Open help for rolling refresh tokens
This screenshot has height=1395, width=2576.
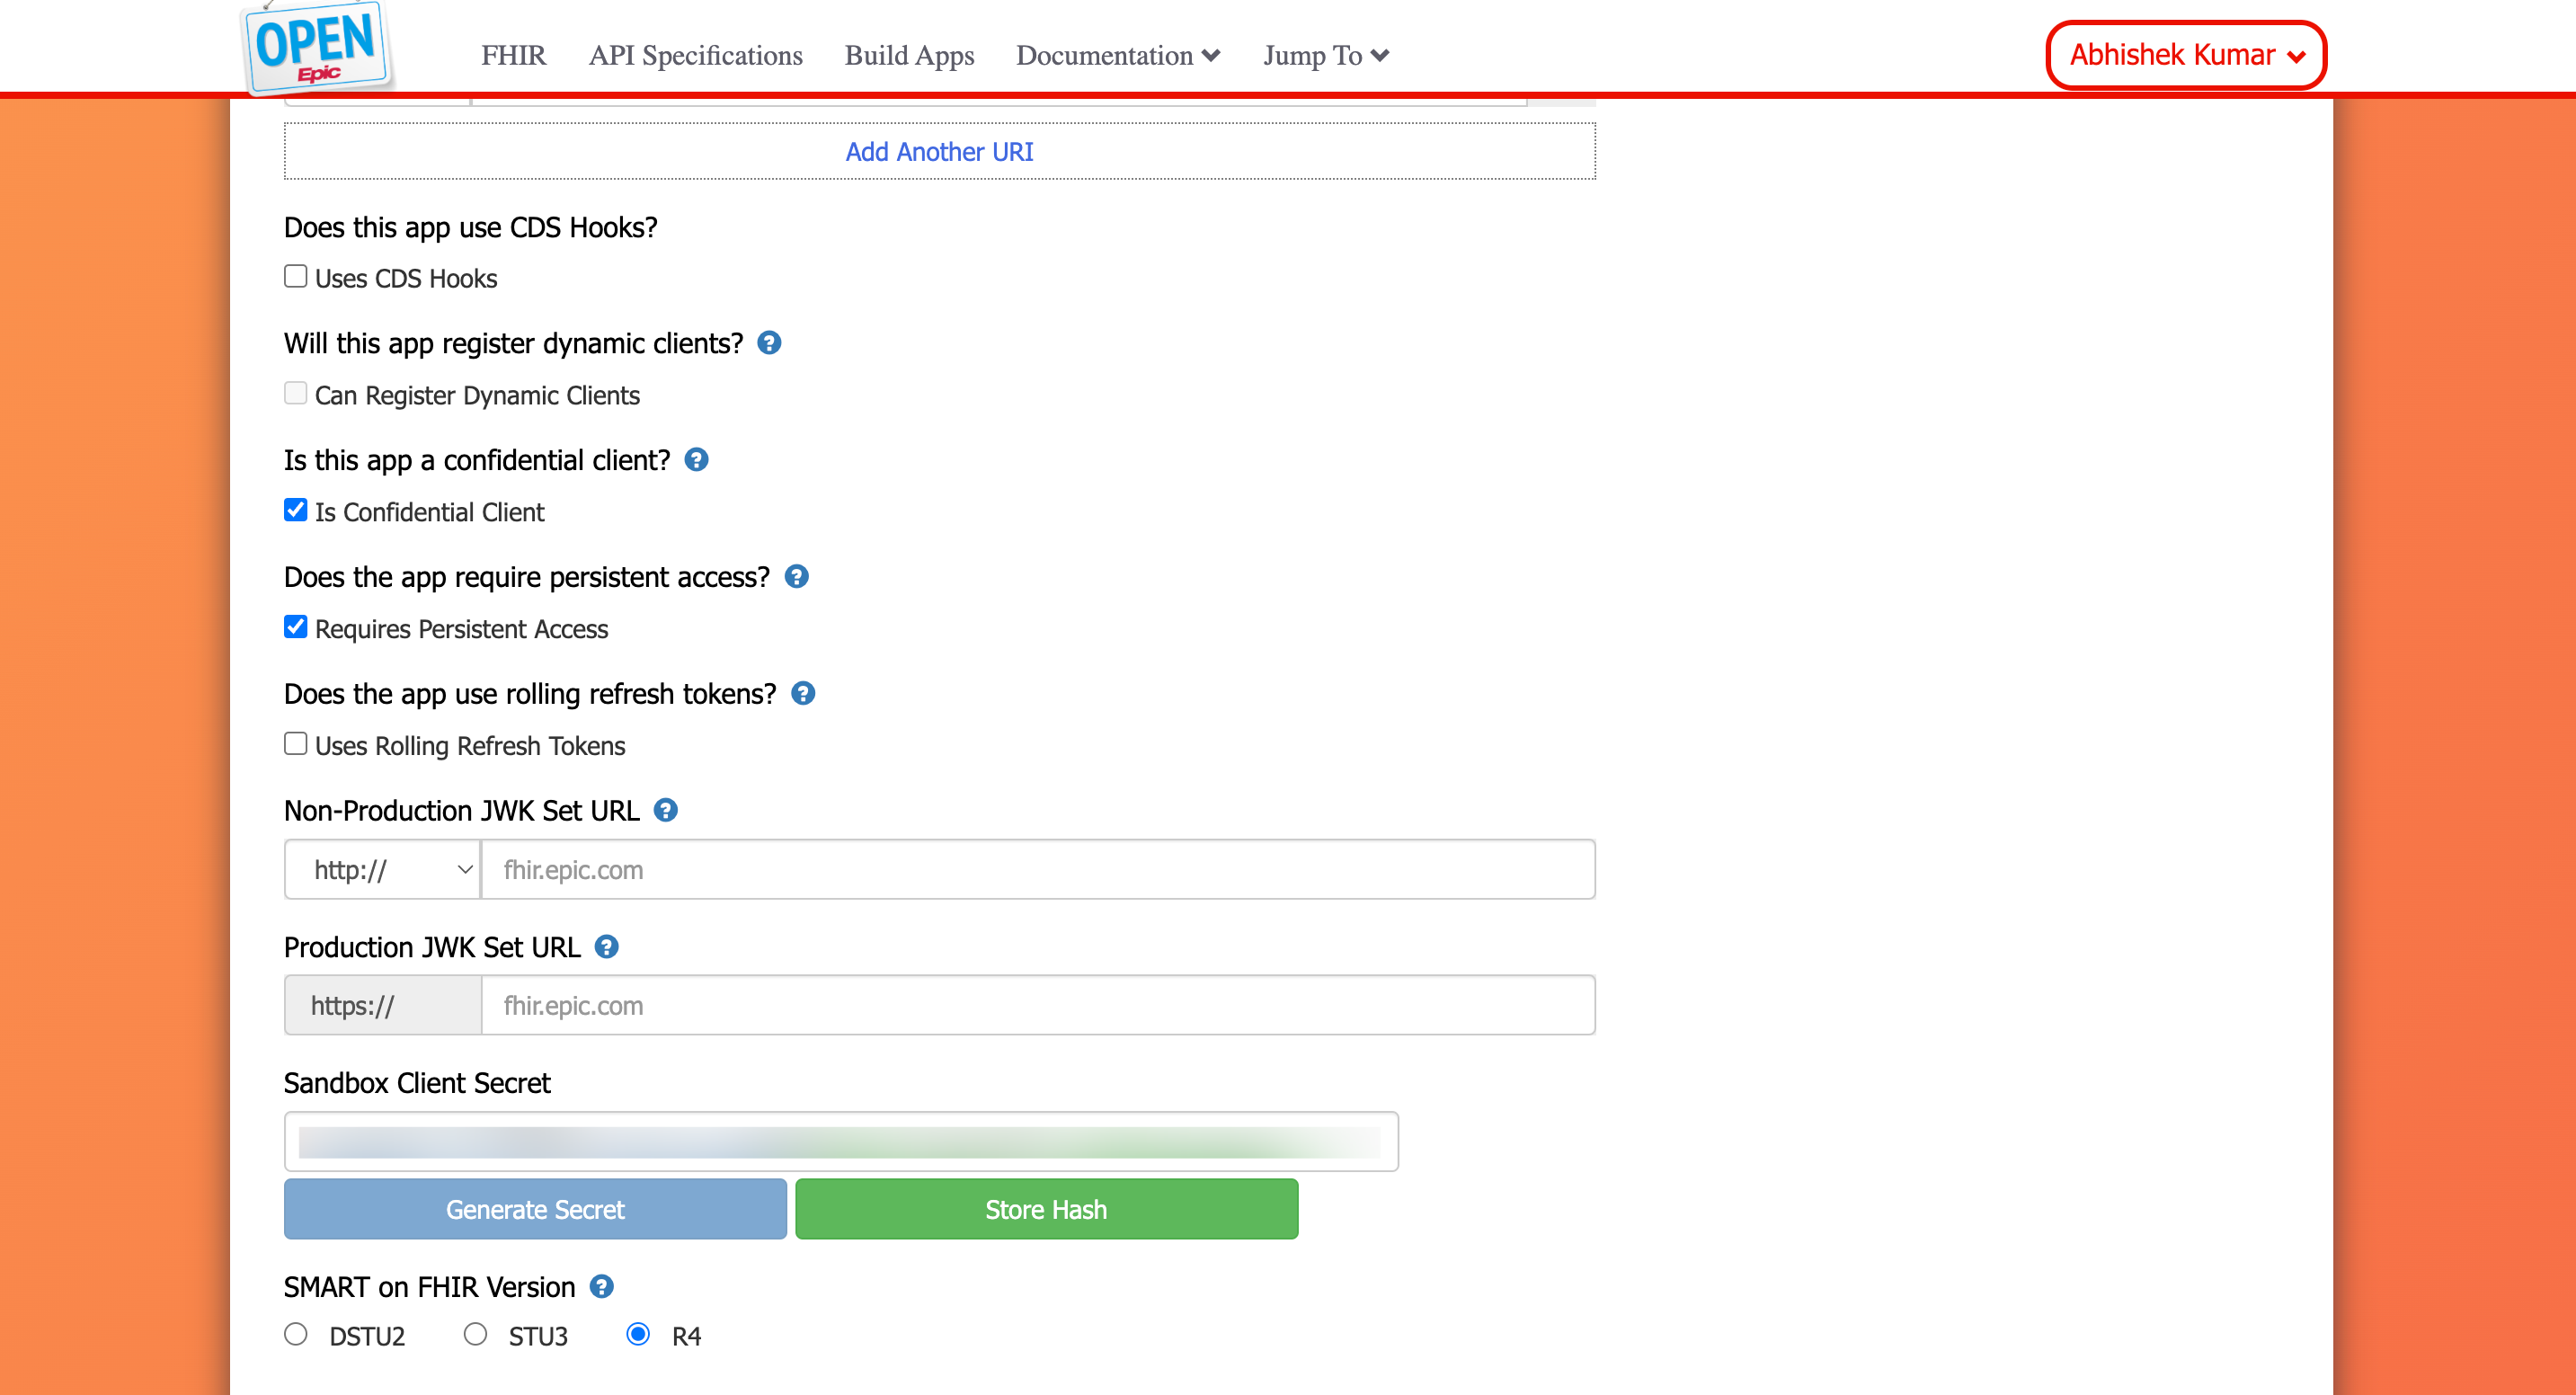pyautogui.click(x=803, y=693)
